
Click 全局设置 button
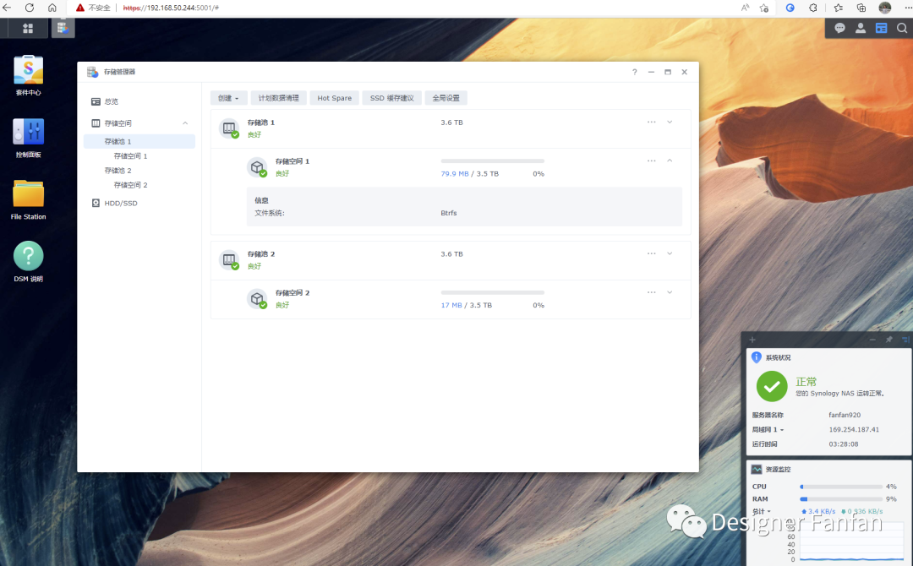point(446,98)
